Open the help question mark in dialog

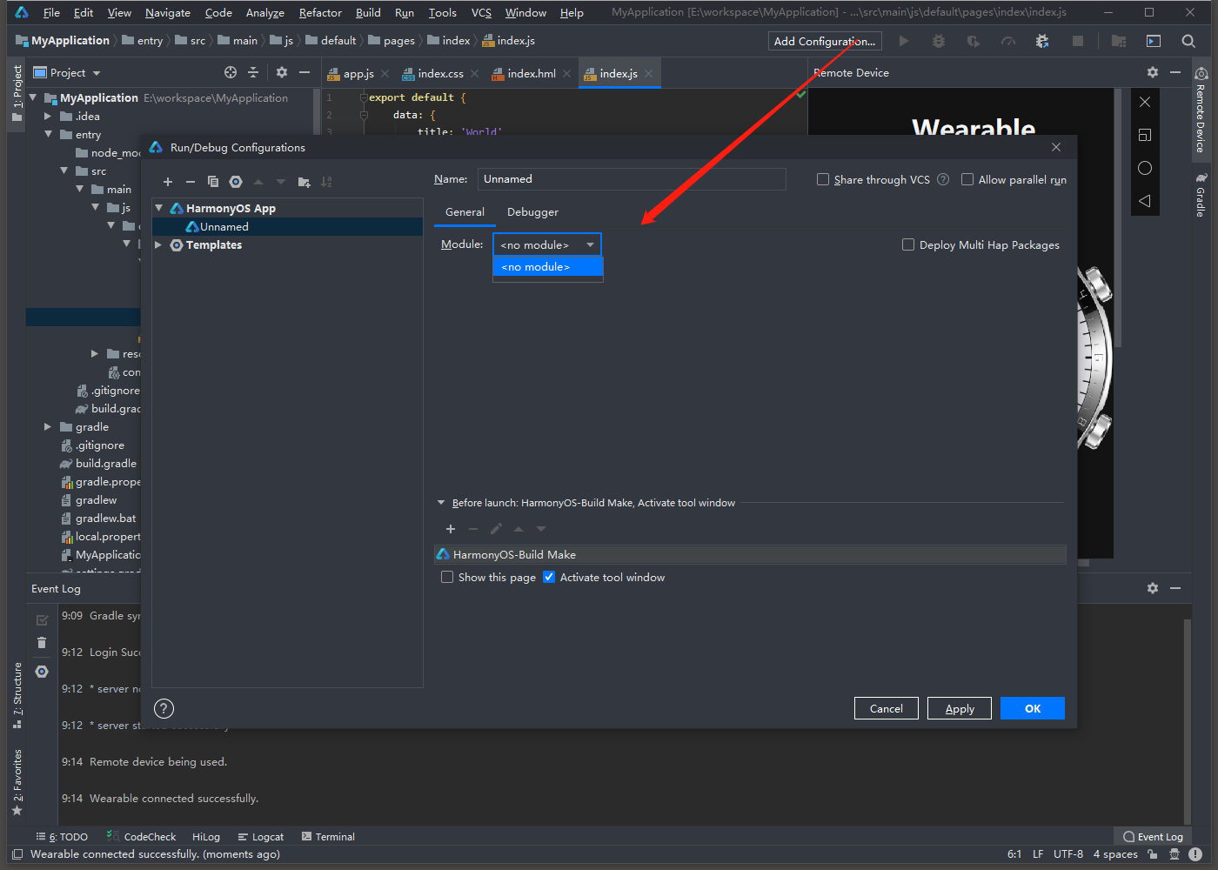pos(164,708)
